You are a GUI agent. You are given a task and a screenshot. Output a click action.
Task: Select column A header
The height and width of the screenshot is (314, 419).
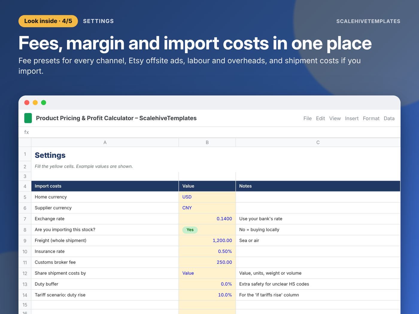click(x=105, y=143)
